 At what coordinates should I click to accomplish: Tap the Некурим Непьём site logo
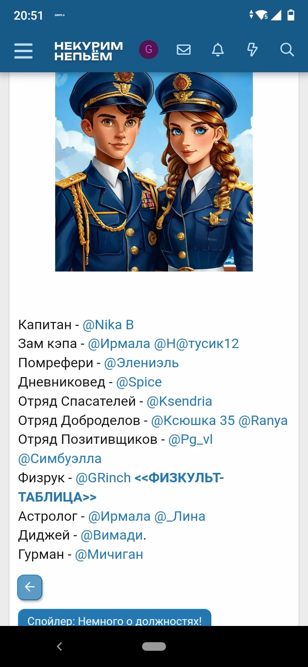[x=89, y=51]
